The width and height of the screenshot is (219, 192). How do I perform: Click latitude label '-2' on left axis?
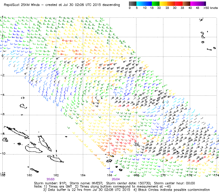[x=2, y=75]
